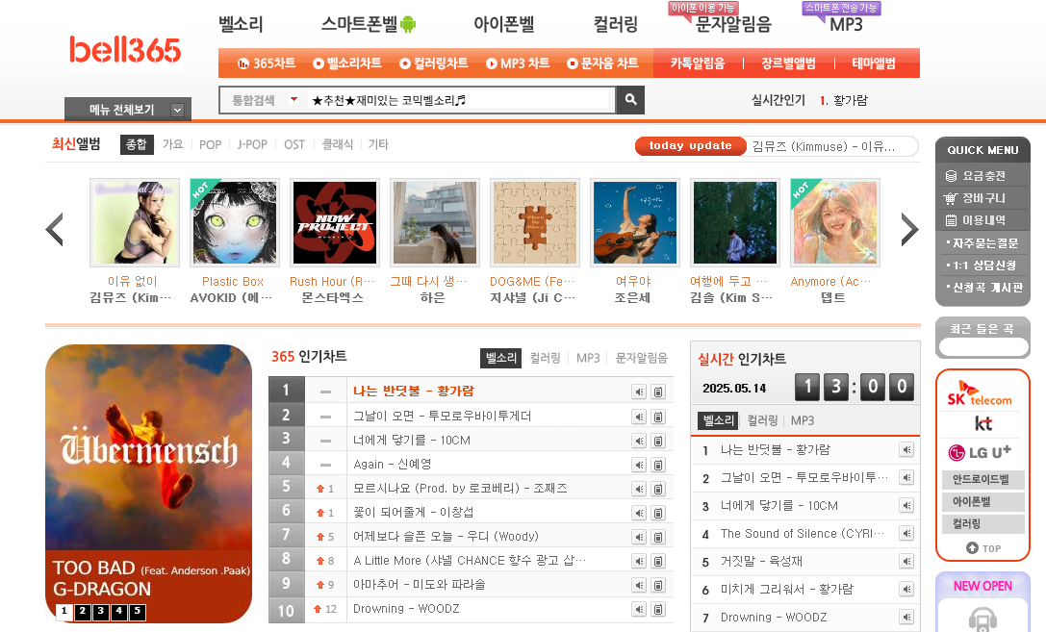Switch 365 인기차트 to 문자알림음 tab
Viewport: 1046px width, 632px height.
click(641, 358)
